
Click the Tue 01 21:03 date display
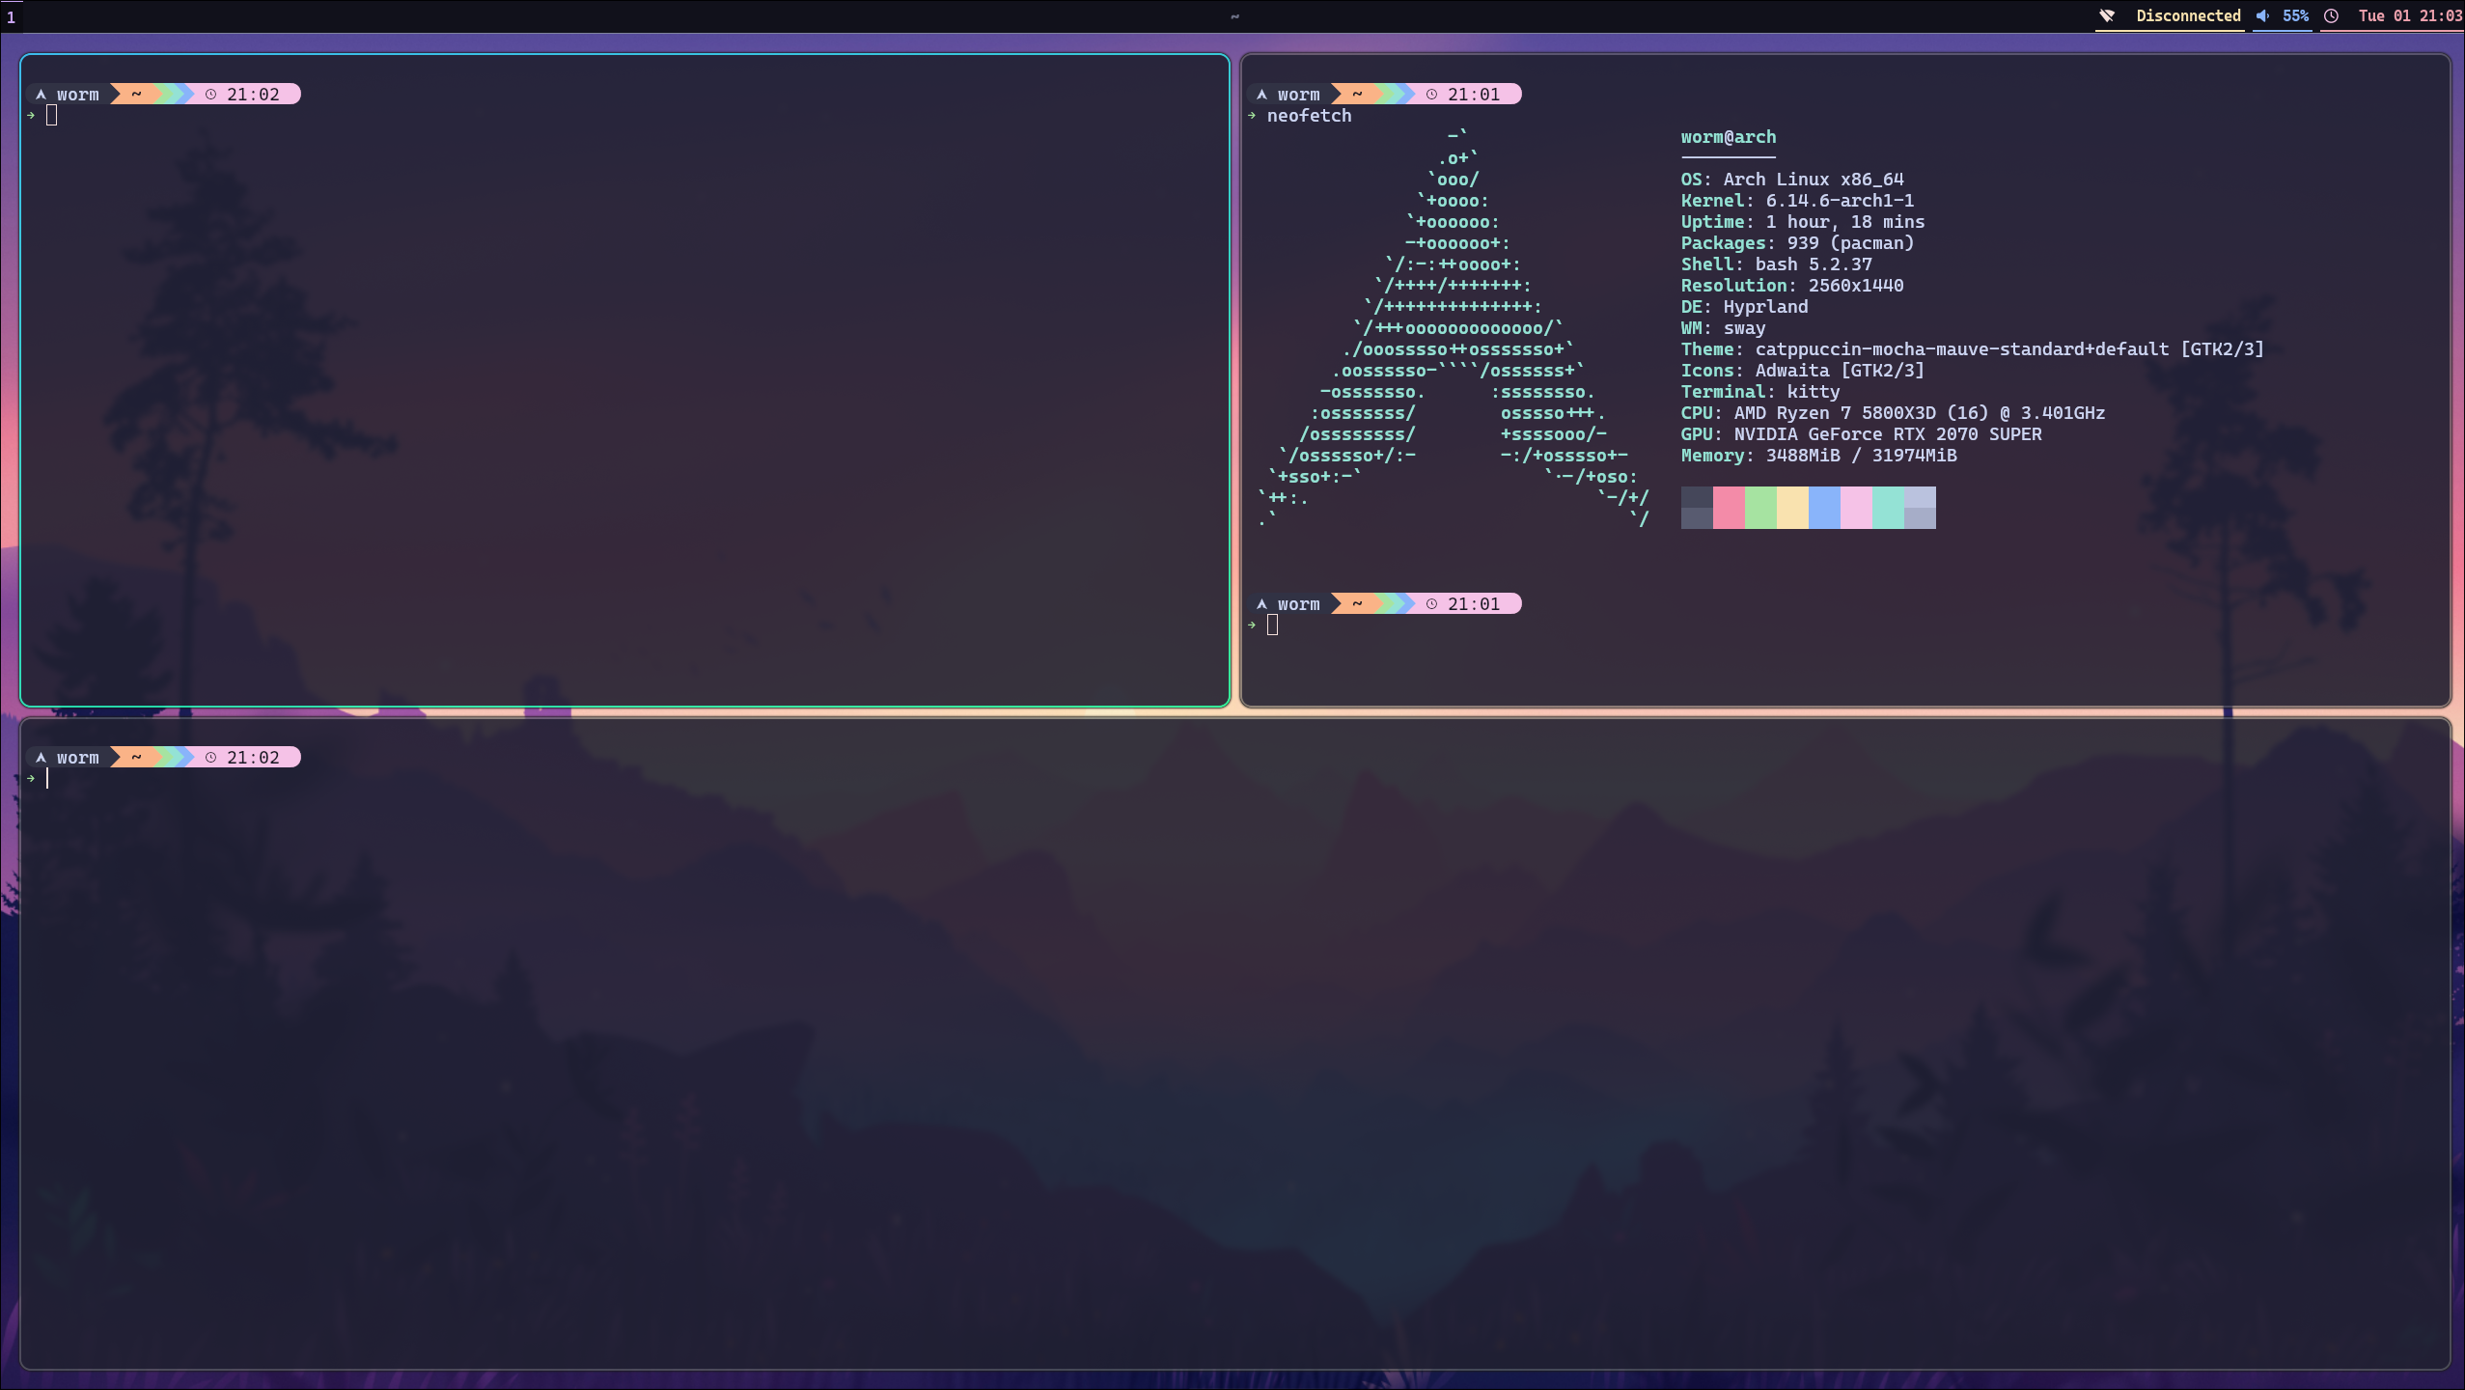coord(2409,15)
